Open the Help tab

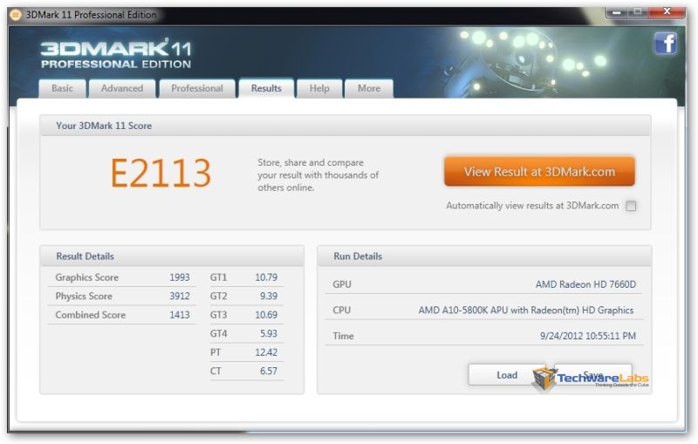coord(319,88)
